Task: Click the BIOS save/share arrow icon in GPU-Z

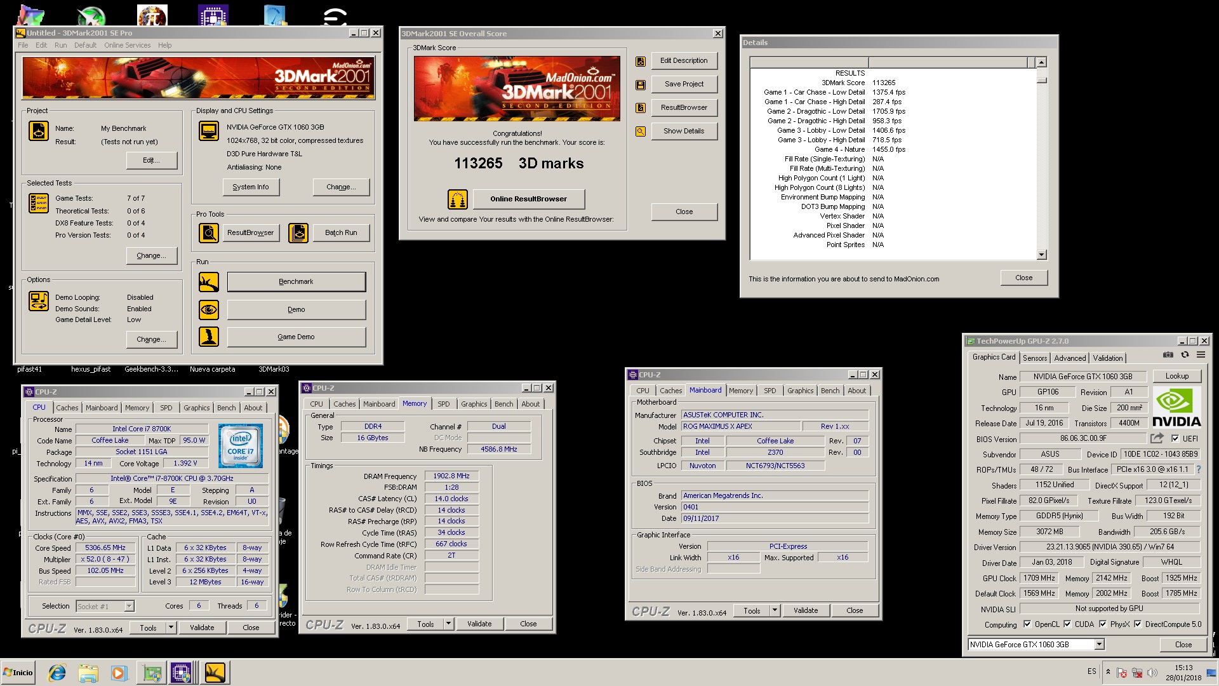Action: click(x=1157, y=438)
